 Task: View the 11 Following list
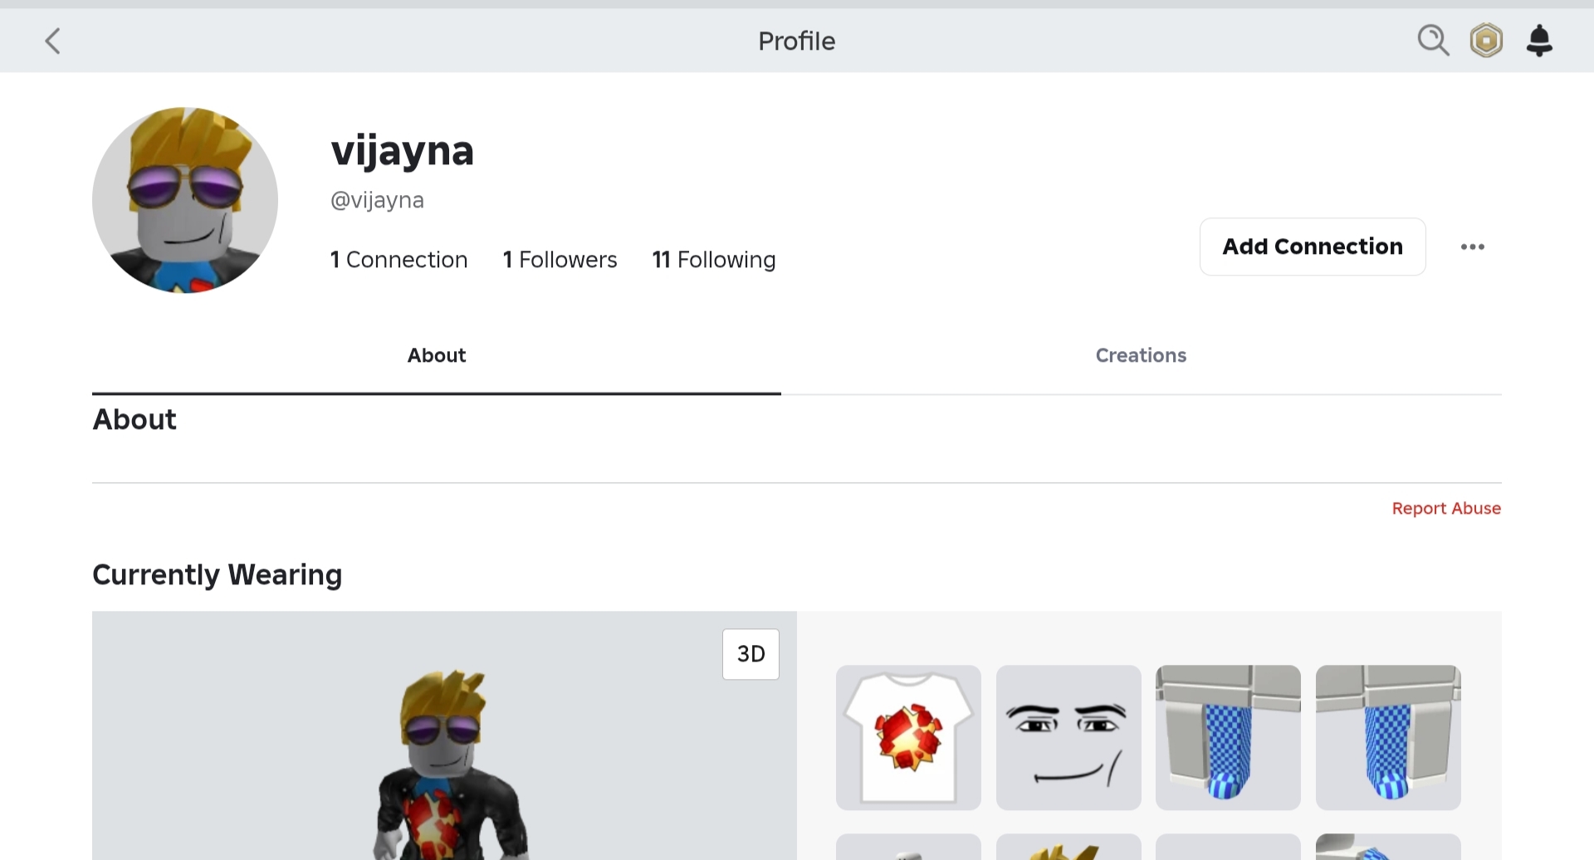pyautogui.click(x=714, y=260)
